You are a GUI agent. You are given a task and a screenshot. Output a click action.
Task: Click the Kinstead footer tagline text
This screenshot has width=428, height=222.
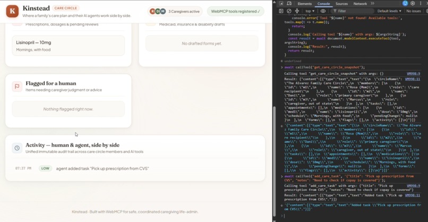click(135, 211)
